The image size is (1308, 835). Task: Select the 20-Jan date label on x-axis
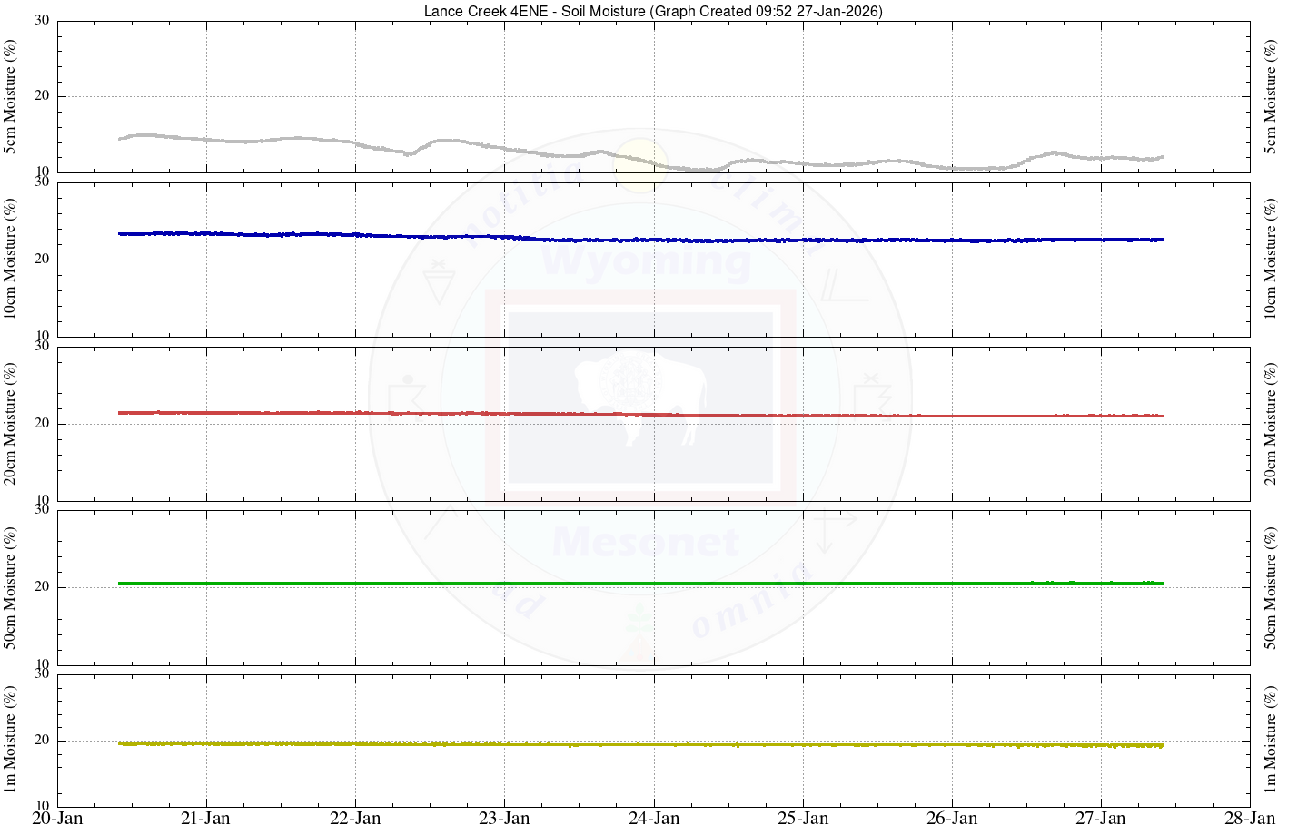coord(57,819)
